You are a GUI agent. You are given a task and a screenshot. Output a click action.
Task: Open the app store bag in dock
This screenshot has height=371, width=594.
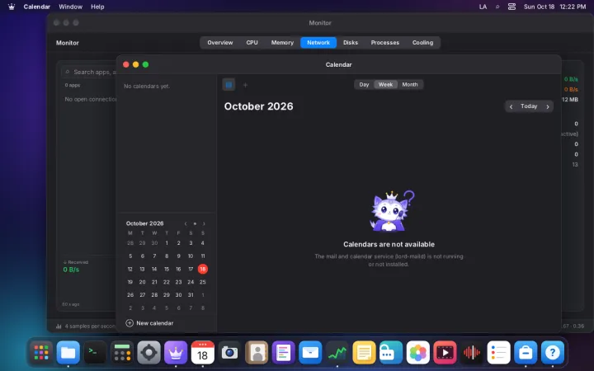coord(526,353)
